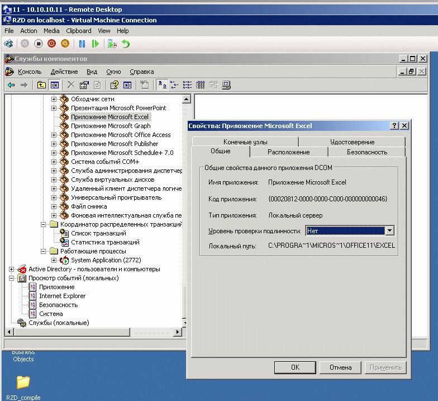This screenshot has height=401, width=438.
Task: Click the computer status view icon
Action: (x=226, y=85)
